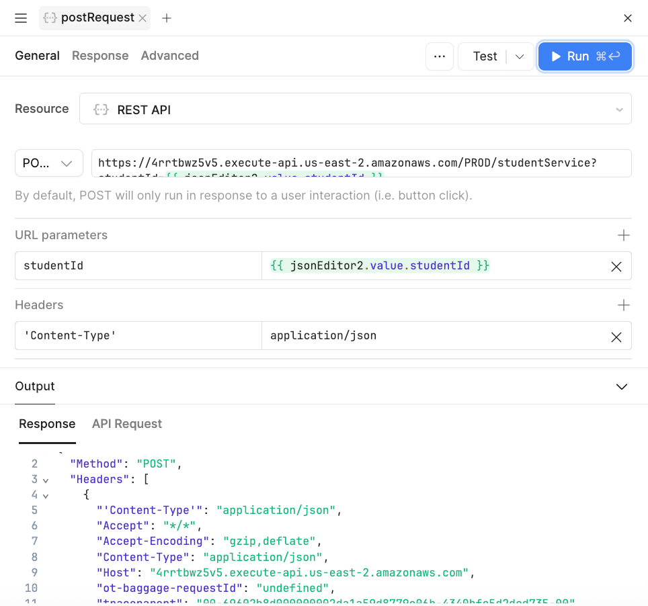648x606 pixels.
Task: Remove the Content-Type header row
Action: (x=616, y=337)
